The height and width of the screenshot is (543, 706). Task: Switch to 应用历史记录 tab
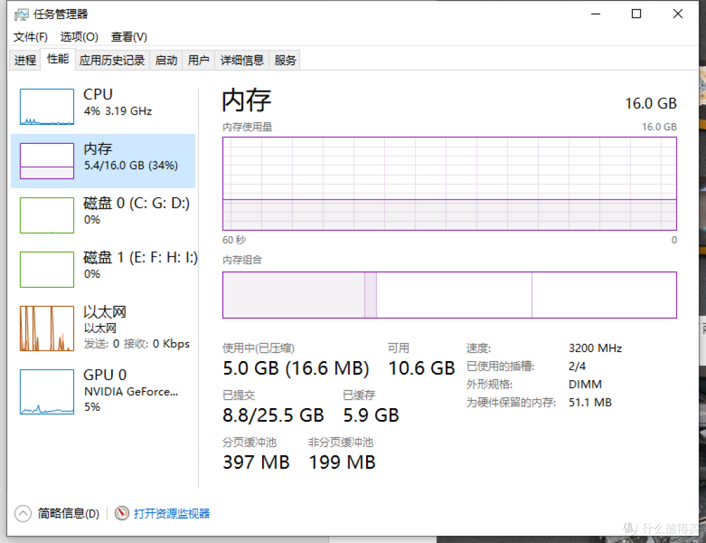[x=112, y=60]
